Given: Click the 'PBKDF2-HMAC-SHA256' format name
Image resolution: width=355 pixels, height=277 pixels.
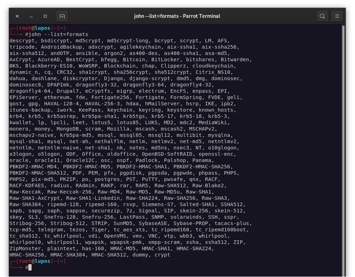Looking at the screenshot, I should pyautogui.click(x=202, y=167).
